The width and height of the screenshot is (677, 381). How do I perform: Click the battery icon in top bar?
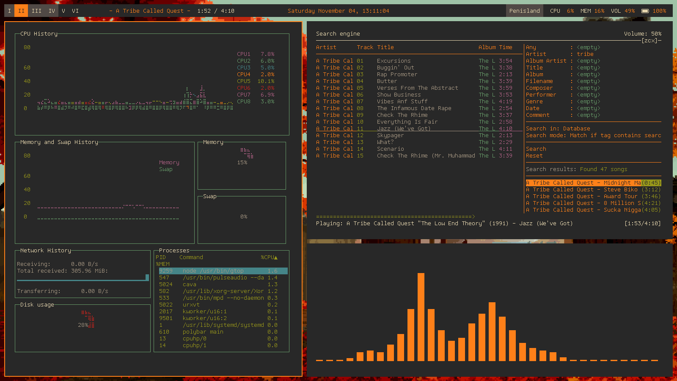[645, 11]
